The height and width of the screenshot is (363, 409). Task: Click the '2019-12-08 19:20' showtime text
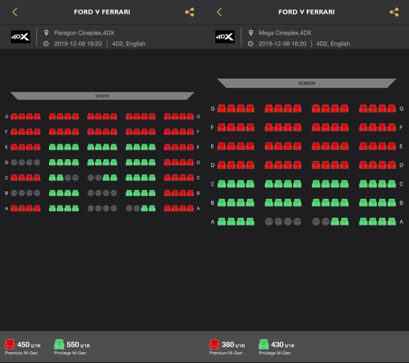[x=78, y=44]
